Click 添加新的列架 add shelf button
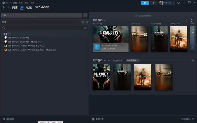This screenshot has width=197, height=123. pos(143,16)
